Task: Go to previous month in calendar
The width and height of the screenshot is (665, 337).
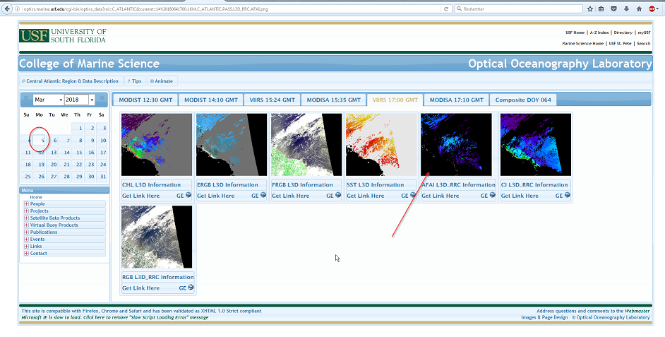Action: point(27,100)
